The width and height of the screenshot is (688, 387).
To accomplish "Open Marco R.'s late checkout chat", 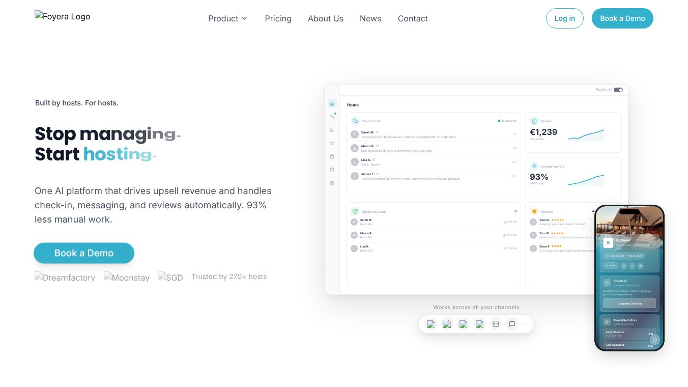I will (x=434, y=148).
